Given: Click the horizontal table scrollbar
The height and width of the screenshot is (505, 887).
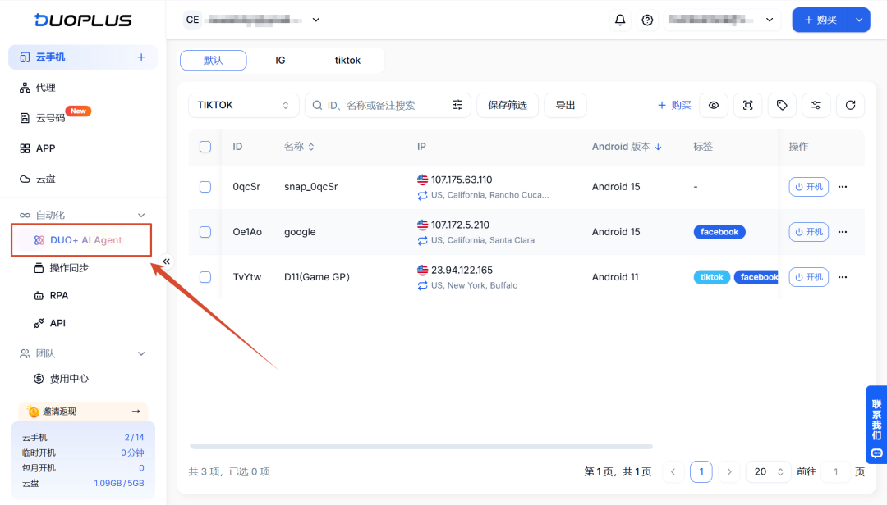Looking at the screenshot, I should pos(421,446).
